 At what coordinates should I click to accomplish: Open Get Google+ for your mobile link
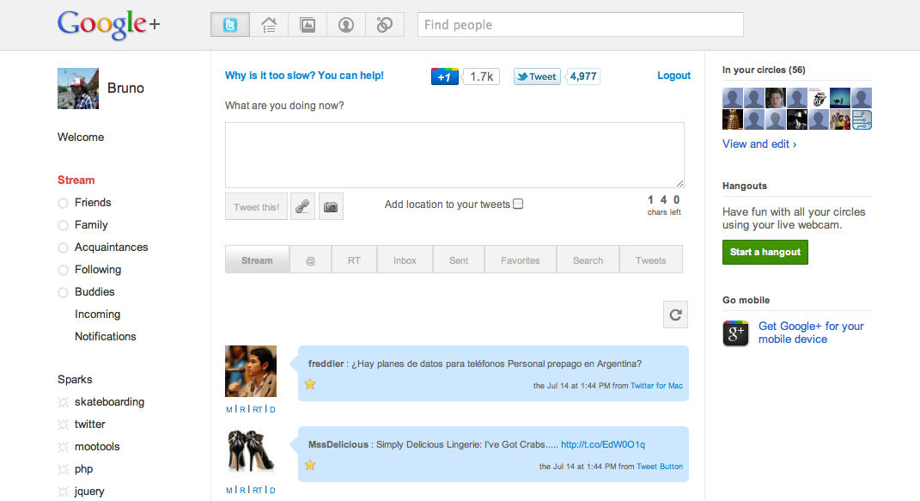point(811,333)
